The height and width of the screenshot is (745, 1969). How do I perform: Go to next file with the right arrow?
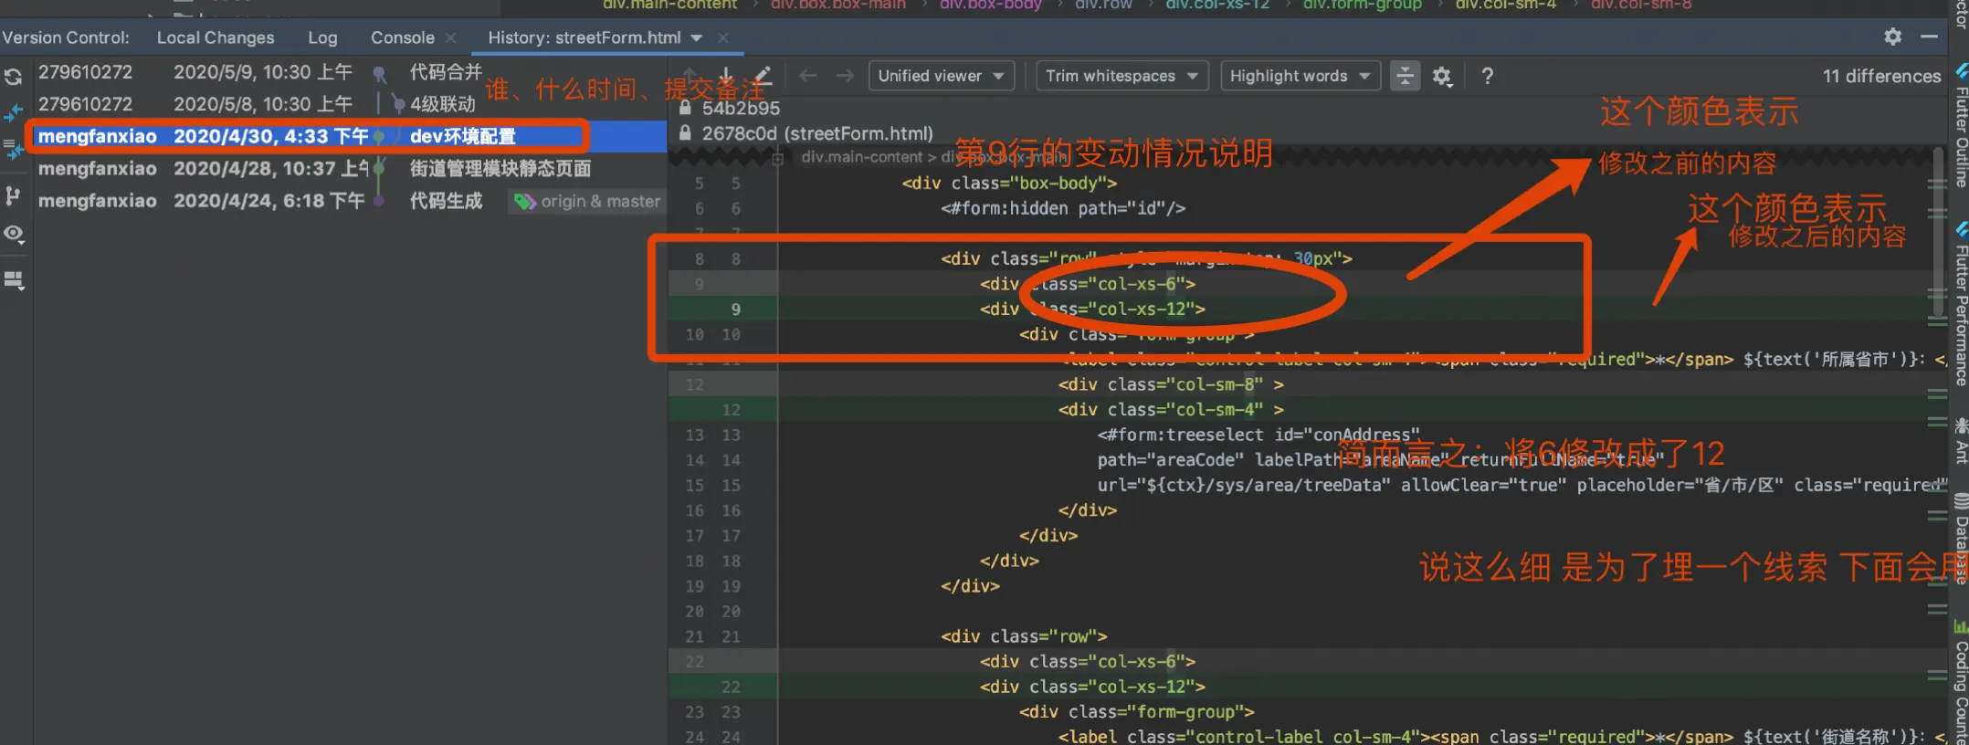point(846,76)
